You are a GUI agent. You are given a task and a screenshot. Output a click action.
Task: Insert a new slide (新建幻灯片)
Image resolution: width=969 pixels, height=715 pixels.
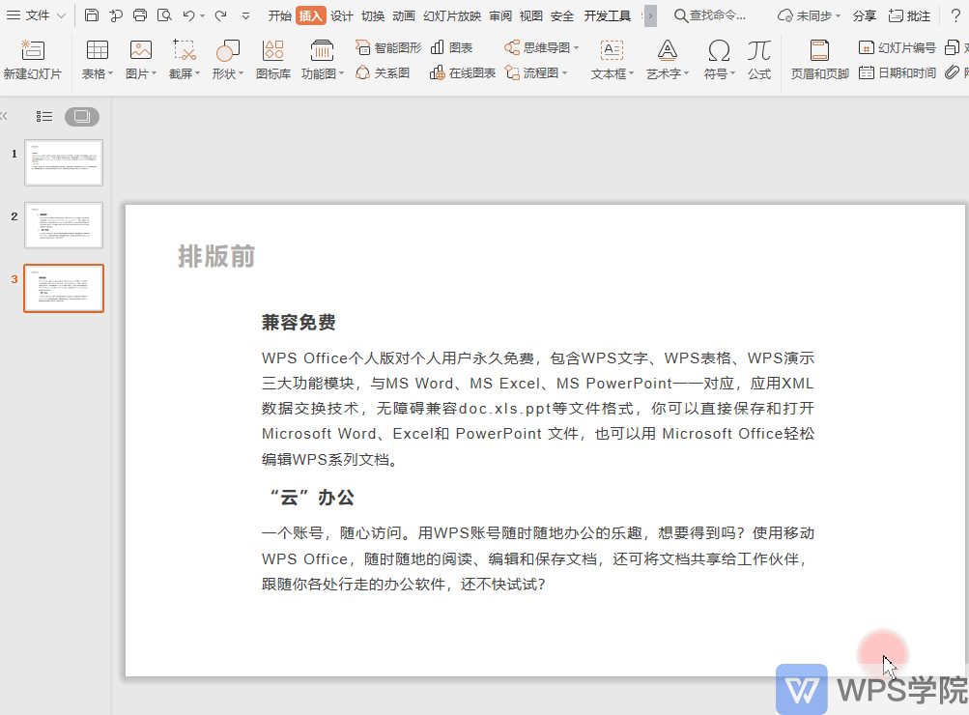click(33, 60)
